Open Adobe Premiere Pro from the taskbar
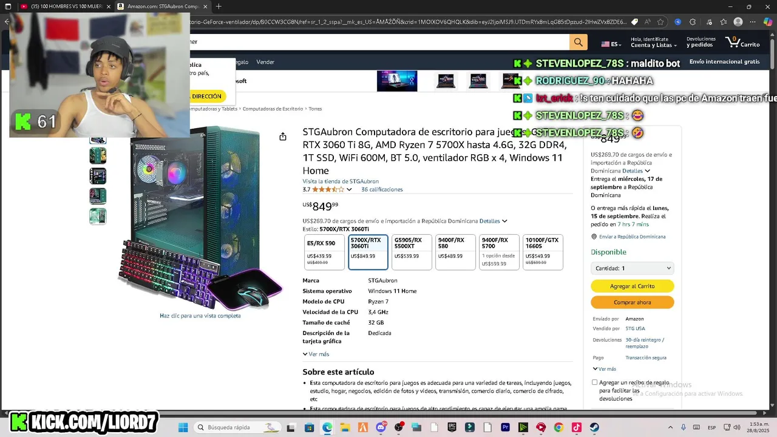The image size is (777, 437). pos(505,427)
